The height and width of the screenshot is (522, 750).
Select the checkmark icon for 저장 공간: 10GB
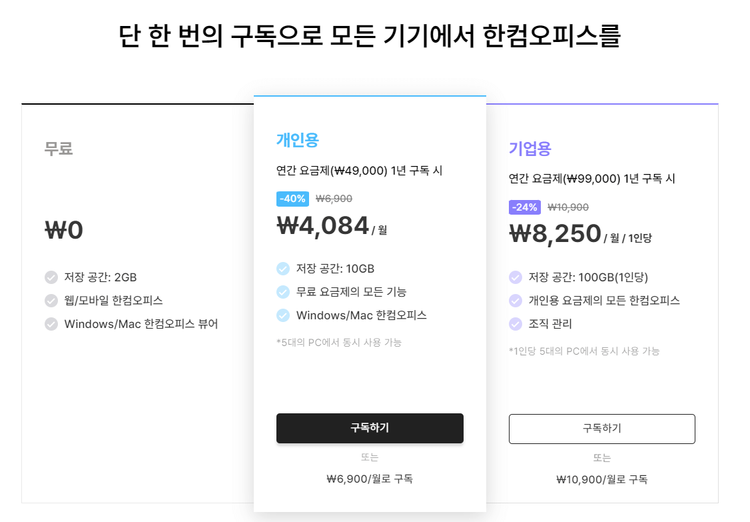[283, 269]
